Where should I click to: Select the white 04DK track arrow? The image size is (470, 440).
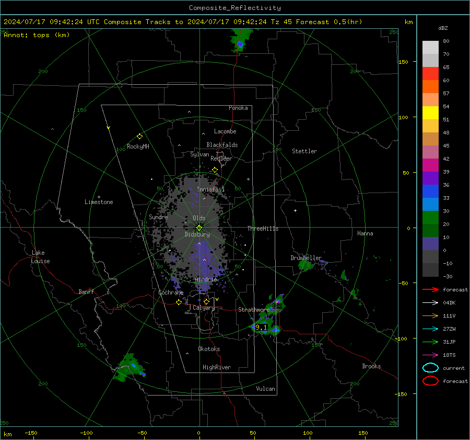coord(430,303)
